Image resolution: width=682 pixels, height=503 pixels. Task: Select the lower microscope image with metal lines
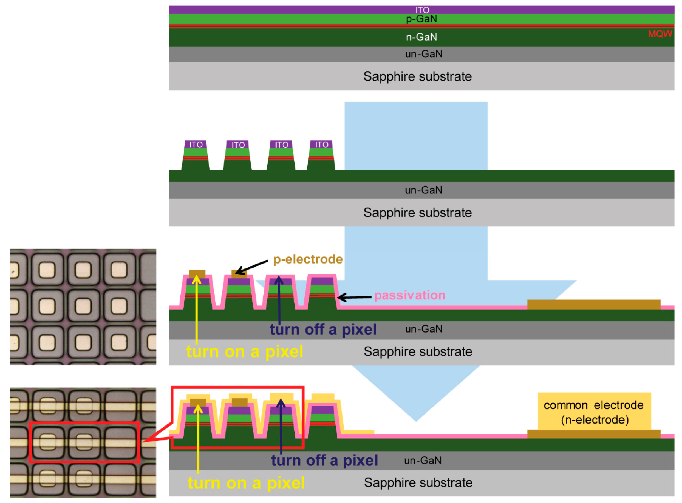[83, 442]
